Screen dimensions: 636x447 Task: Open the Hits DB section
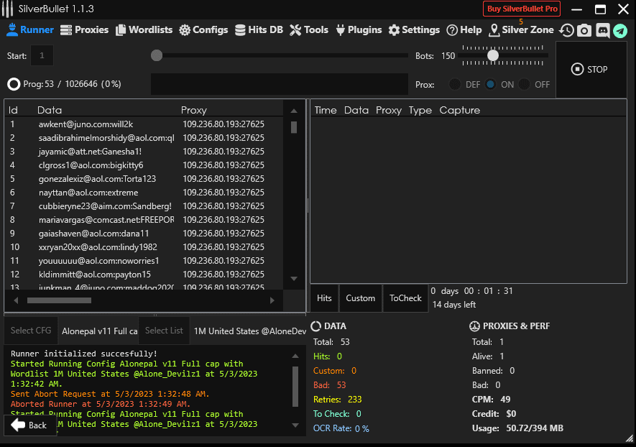click(x=259, y=30)
